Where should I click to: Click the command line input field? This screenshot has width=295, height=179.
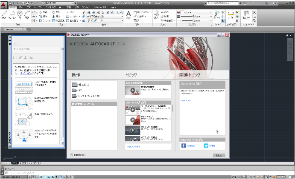(149, 173)
